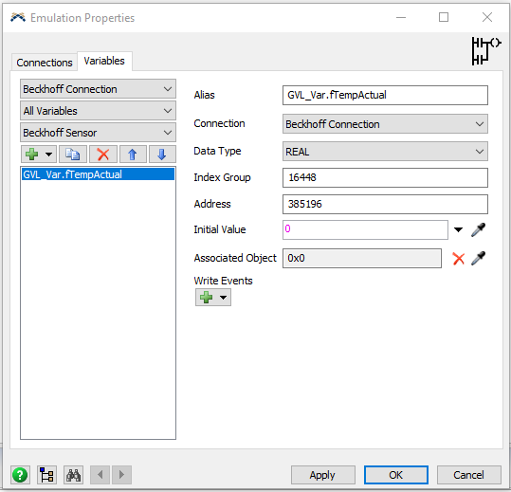
Task: Open Write Events add dropdown arrow
Action: click(223, 298)
